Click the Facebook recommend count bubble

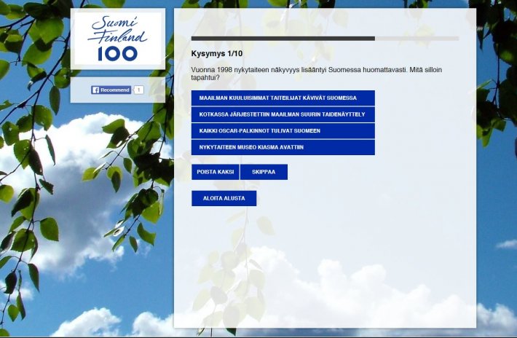(138, 90)
